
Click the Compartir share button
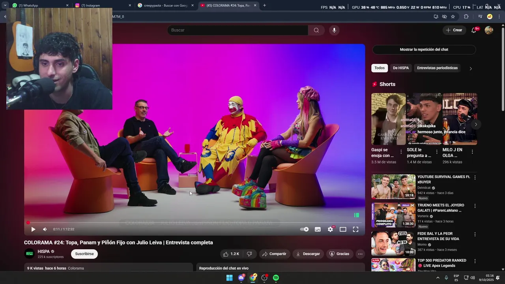(274, 254)
